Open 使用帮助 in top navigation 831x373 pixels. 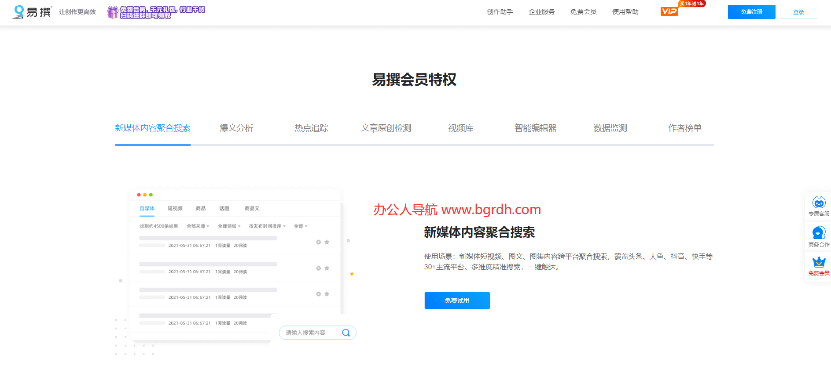625,12
